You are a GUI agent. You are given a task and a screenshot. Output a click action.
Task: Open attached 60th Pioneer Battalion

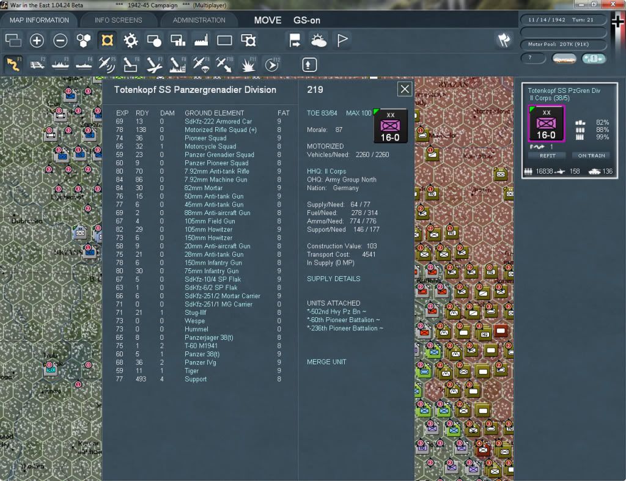344,320
